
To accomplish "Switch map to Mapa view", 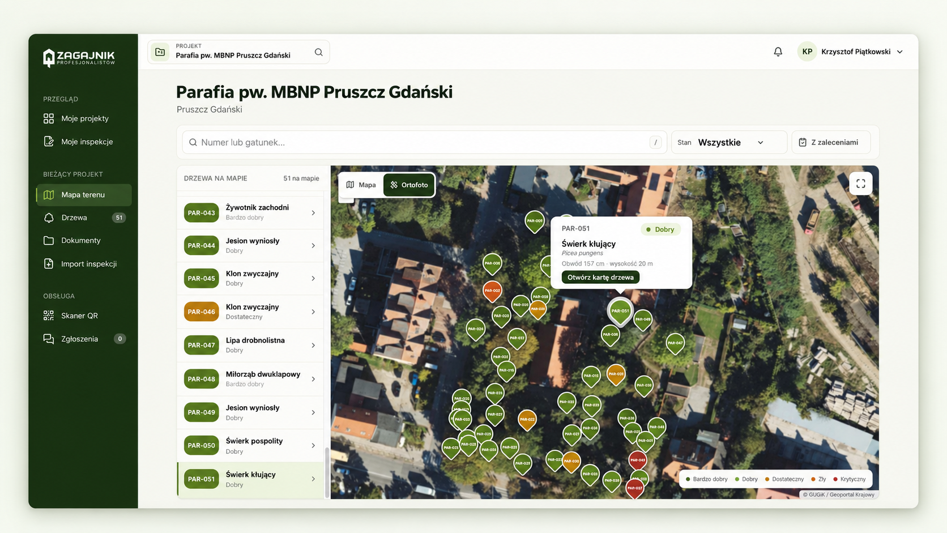I will [x=361, y=185].
